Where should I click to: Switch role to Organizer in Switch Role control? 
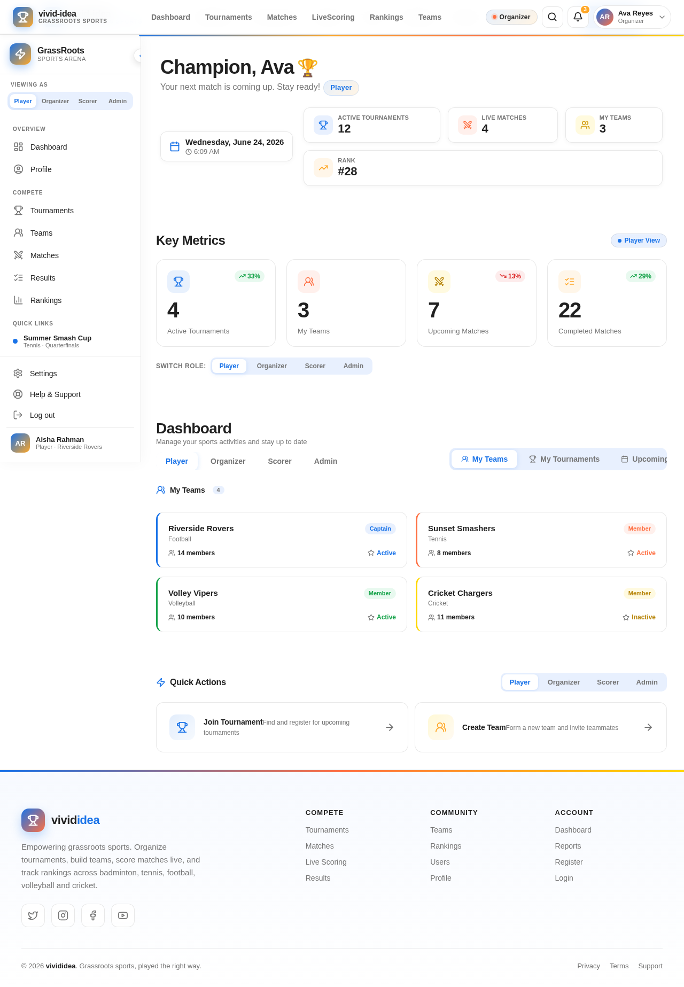tap(272, 366)
